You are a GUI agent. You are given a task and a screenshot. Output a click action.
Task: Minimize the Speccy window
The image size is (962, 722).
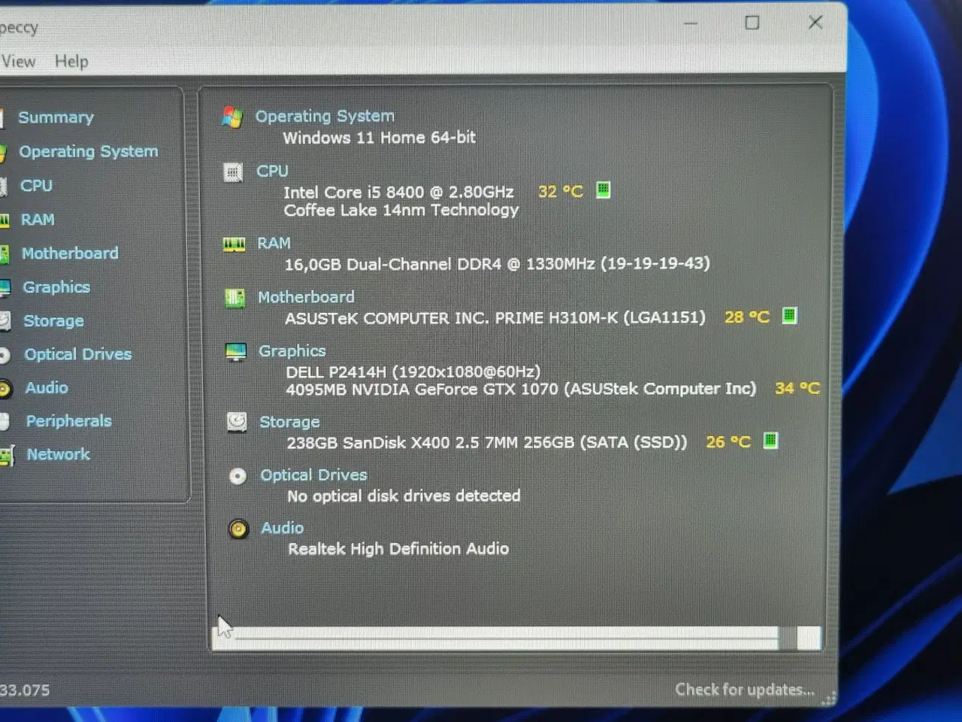691,23
